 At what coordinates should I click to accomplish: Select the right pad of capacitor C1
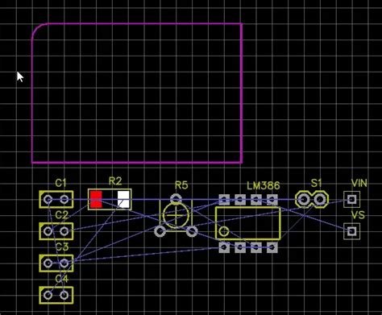(64, 200)
